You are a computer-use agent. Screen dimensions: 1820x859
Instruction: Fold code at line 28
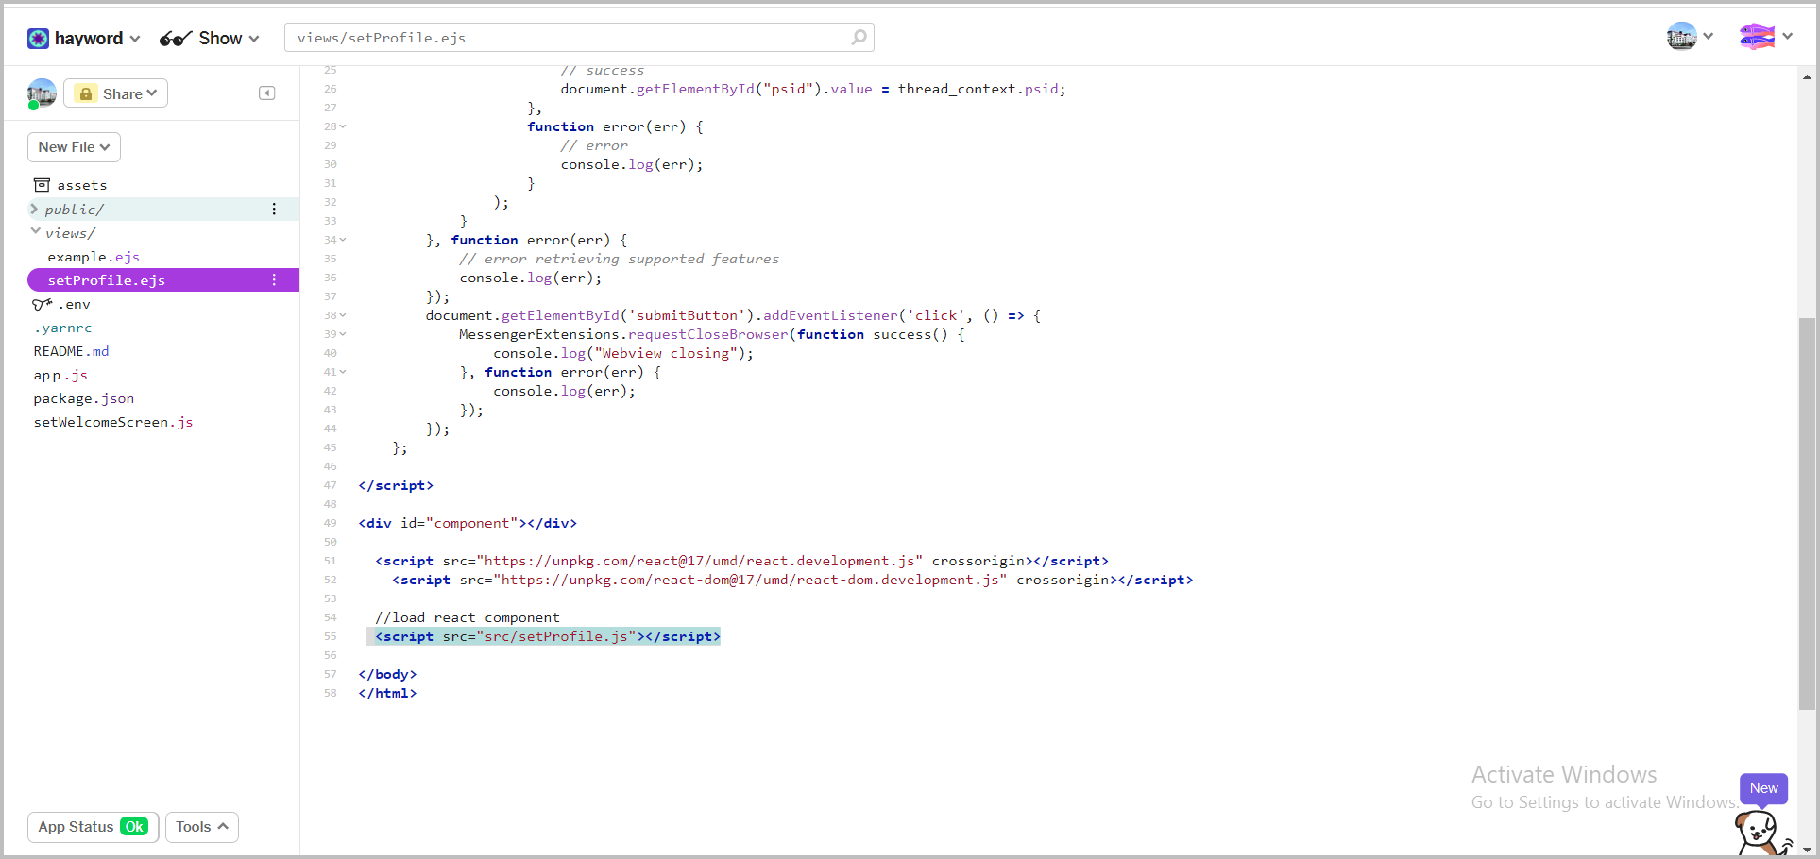(x=343, y=126)
